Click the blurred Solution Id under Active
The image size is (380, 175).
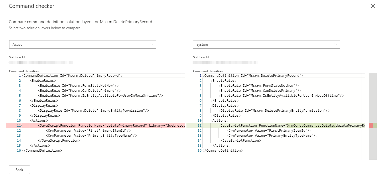point(41,63)
